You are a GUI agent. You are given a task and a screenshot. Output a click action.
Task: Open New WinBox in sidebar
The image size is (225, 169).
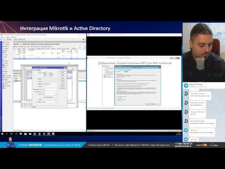pos(7,86)
